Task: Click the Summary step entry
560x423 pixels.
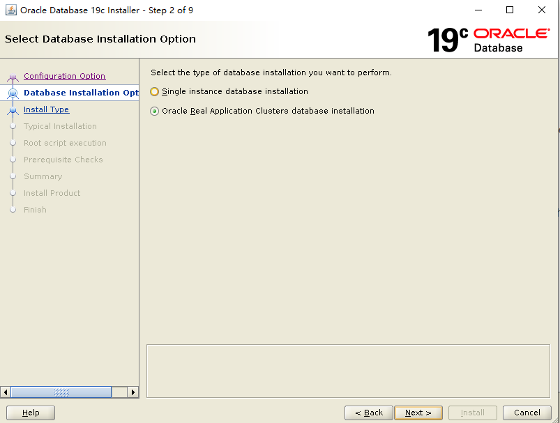Action: pos(43,176)
